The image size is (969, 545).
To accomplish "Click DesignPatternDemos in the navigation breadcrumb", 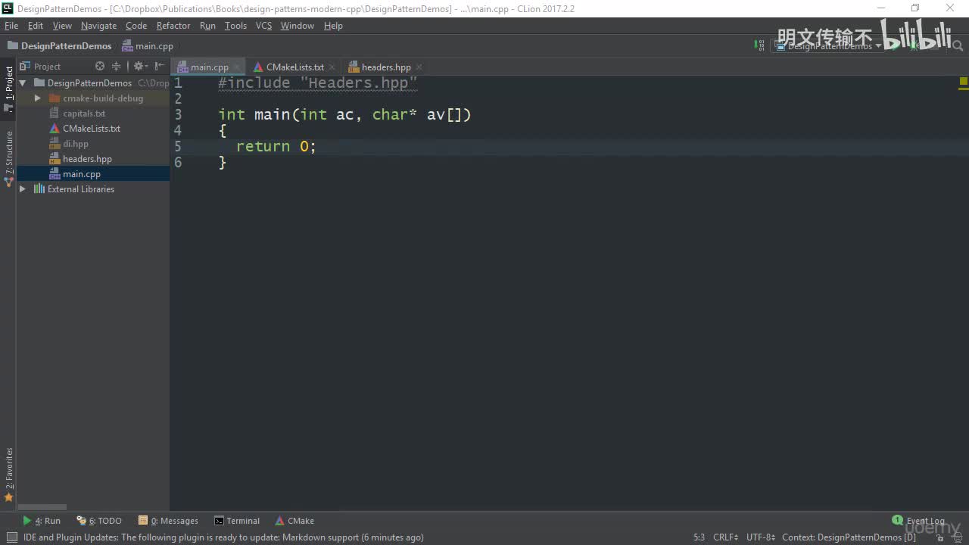I will point(59,46).
